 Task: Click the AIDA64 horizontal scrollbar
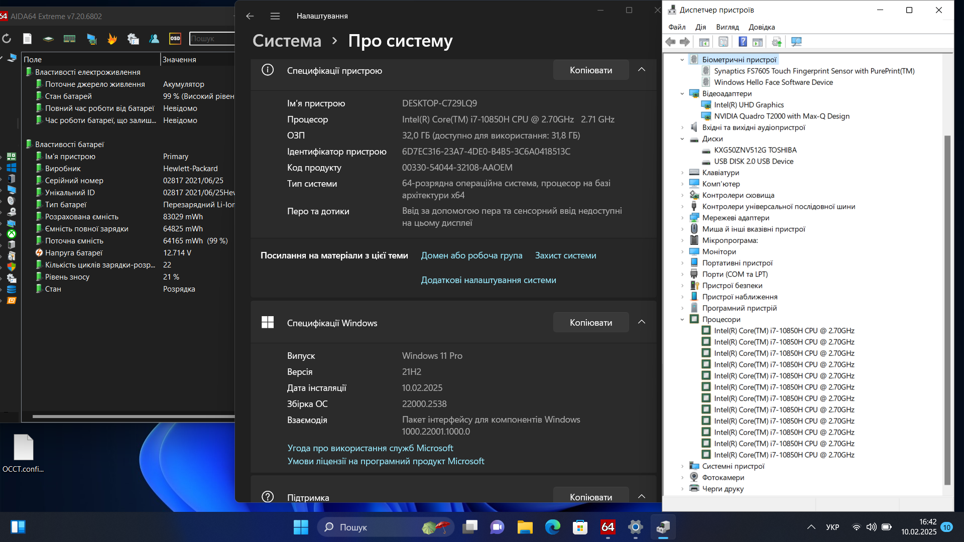coord(133,416)
